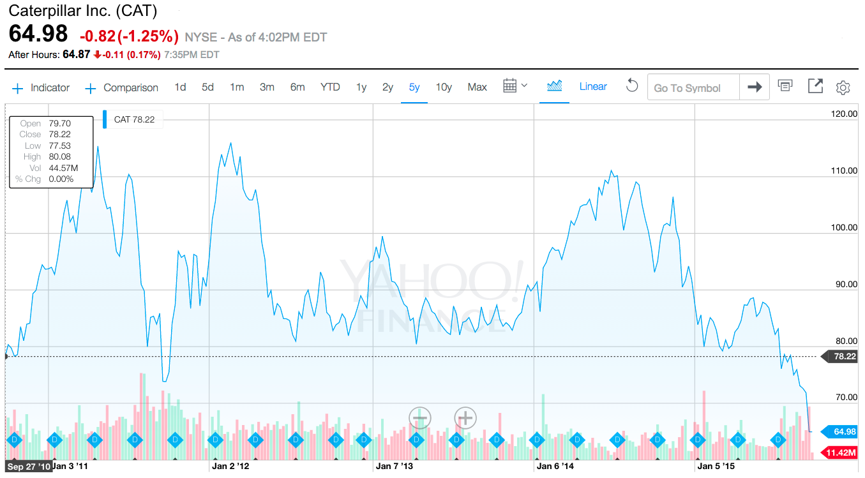Click the Jan 5 '15 date label
This screenshot has width=865, height=478.
716,467
